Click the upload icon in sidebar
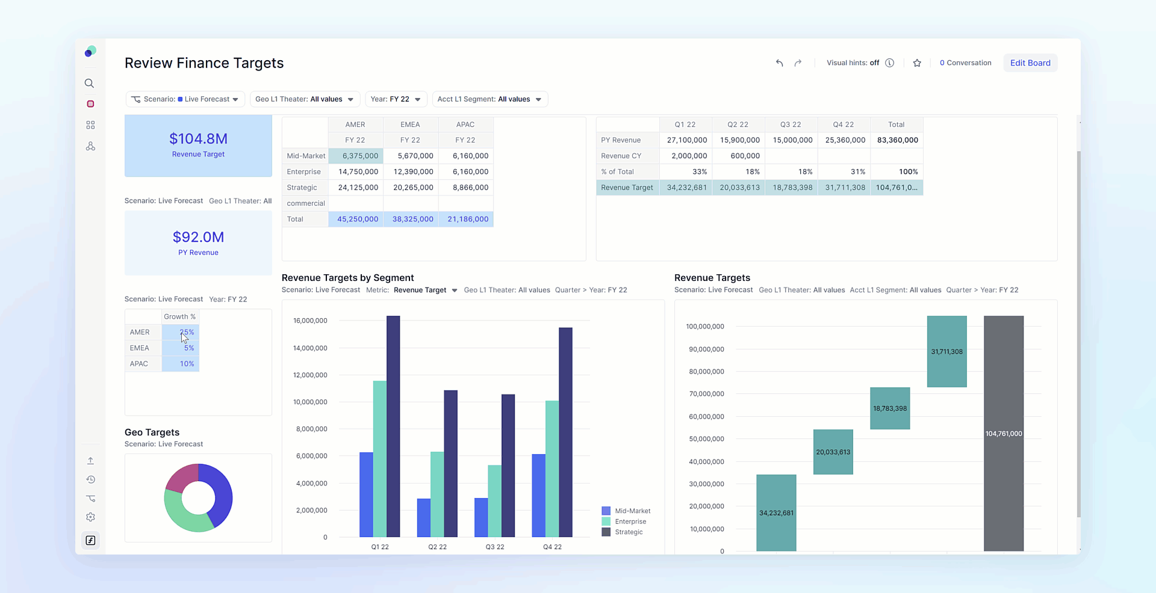Screen dimensions: 1156x593 (90, 461)
